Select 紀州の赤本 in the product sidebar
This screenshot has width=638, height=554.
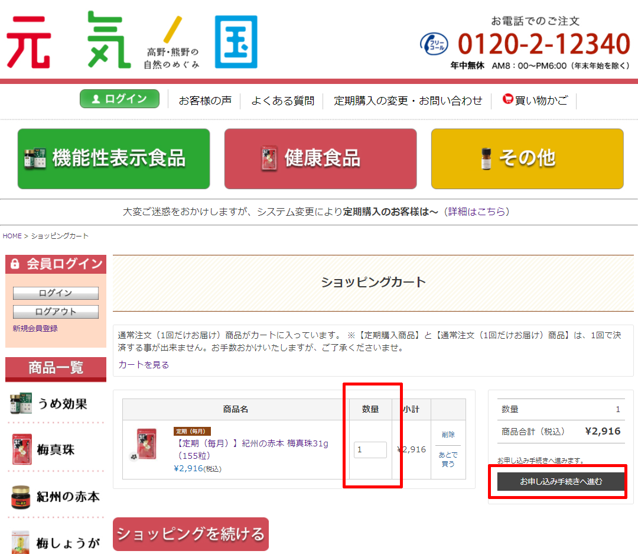click(x=56, y=497)
